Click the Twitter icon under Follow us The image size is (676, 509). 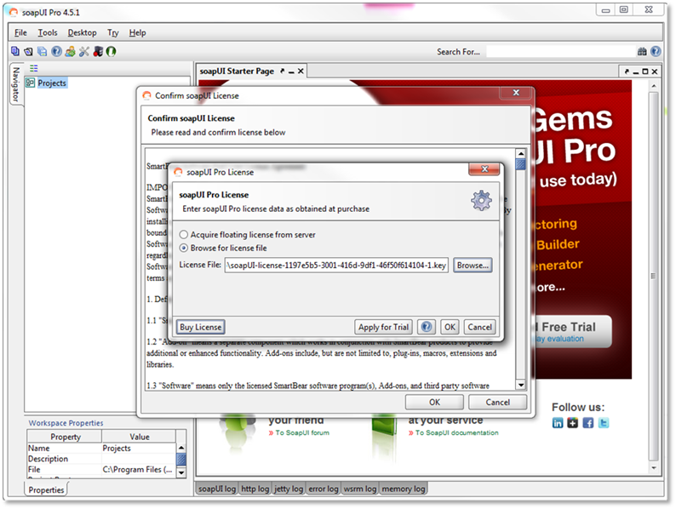604,423
